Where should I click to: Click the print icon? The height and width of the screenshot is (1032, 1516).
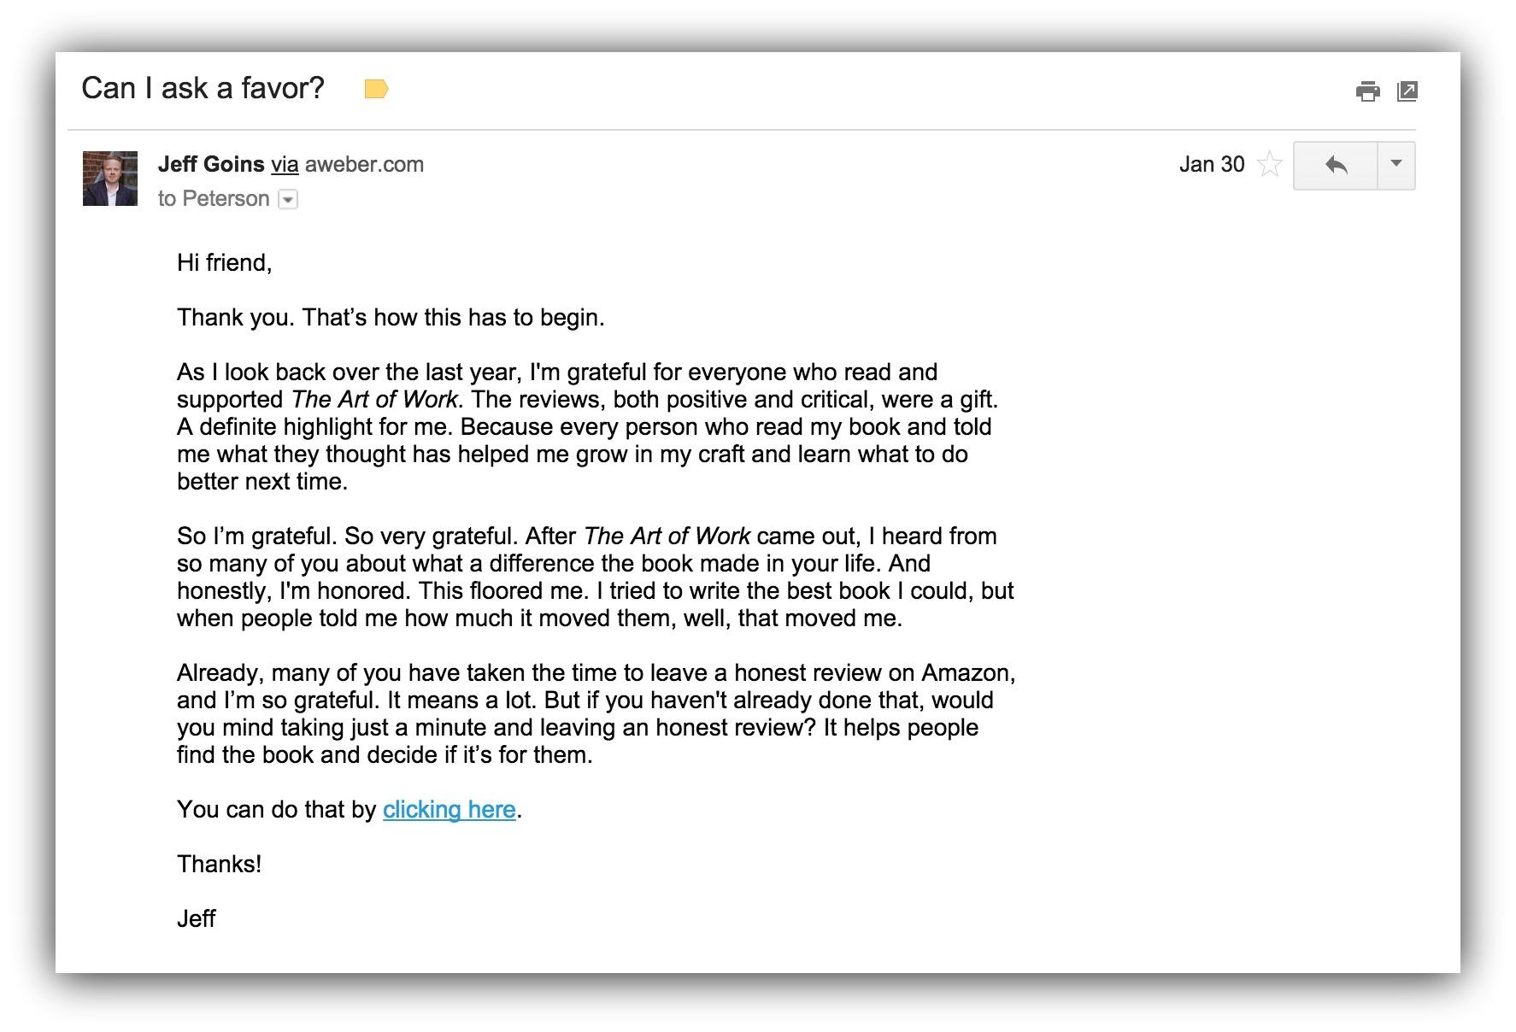1367,91
